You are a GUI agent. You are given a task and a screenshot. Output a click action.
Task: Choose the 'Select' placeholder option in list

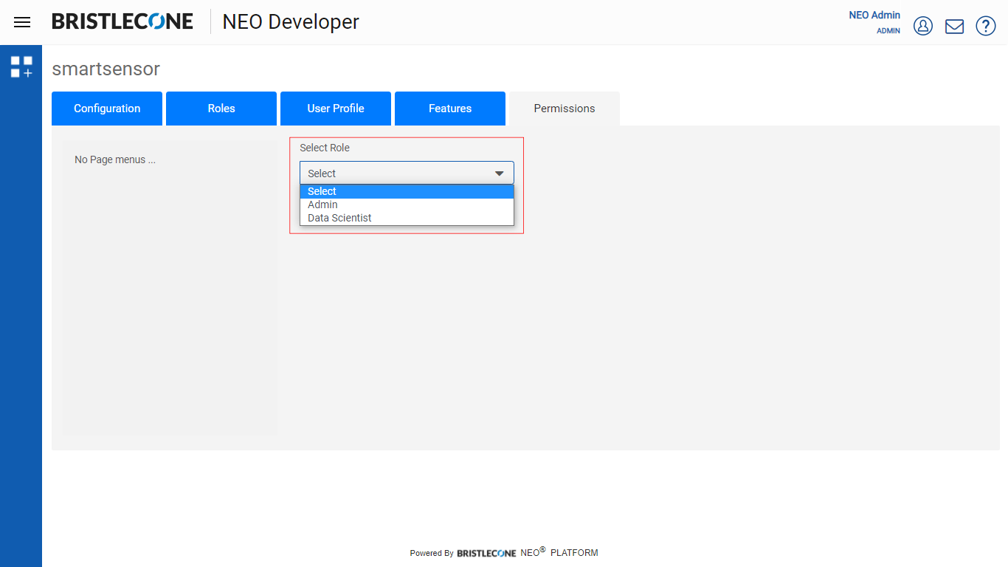pos(407,191)
